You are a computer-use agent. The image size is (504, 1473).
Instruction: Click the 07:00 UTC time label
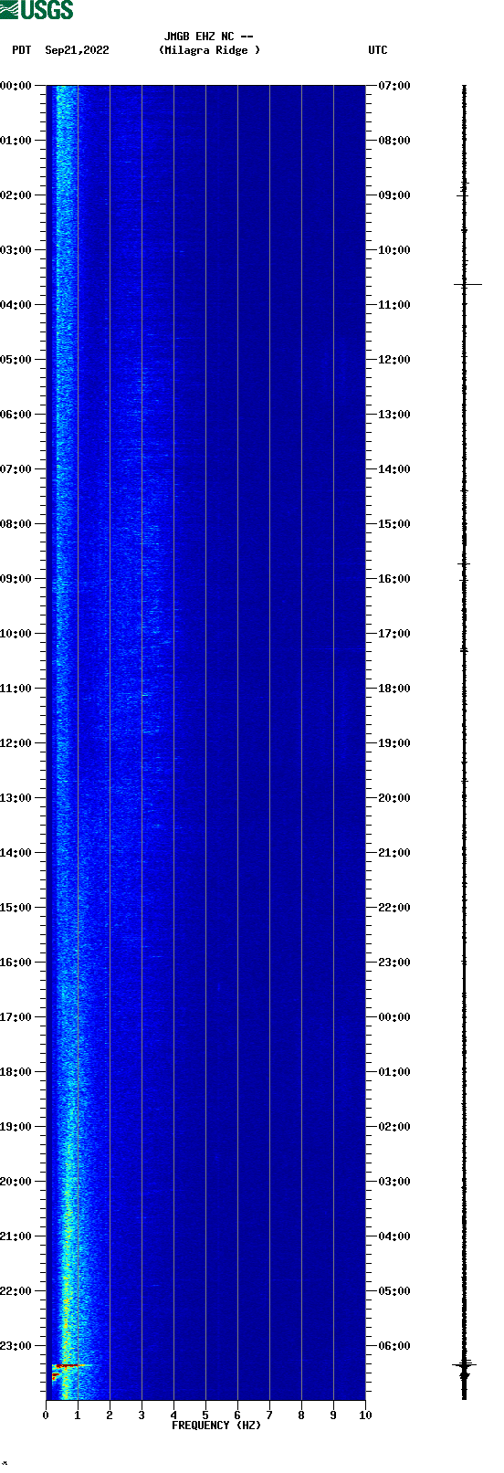pos(394,86)
